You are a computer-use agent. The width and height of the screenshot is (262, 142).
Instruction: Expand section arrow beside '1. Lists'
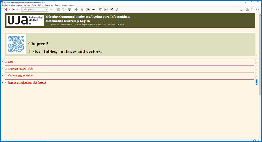(3, 62)
